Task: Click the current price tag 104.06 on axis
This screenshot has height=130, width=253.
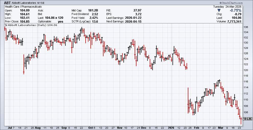Action: pyautogui.click(x=247, y=119)
